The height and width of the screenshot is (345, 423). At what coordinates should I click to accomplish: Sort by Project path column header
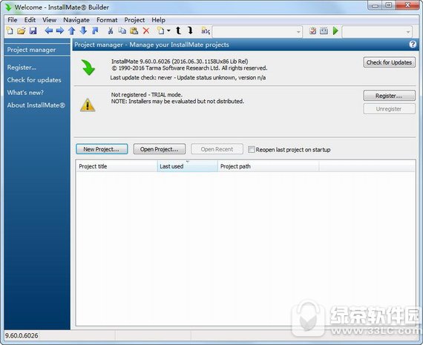click(268, 166)
